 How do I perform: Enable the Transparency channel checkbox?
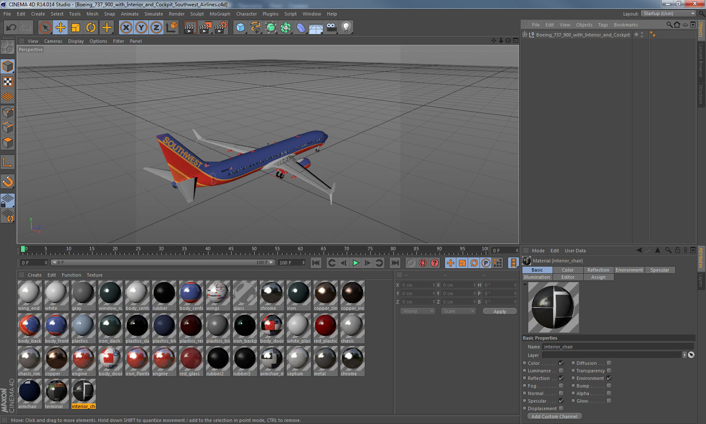pyautogui.click(x=609, y=371)
